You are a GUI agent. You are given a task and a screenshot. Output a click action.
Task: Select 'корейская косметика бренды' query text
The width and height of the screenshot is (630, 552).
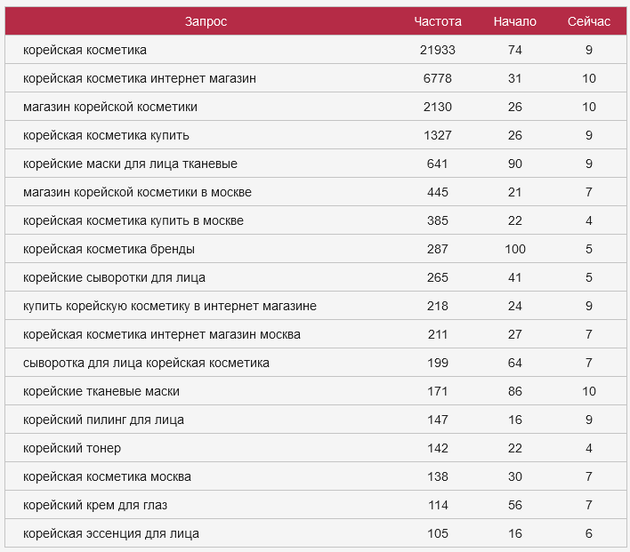pos(109,249)
